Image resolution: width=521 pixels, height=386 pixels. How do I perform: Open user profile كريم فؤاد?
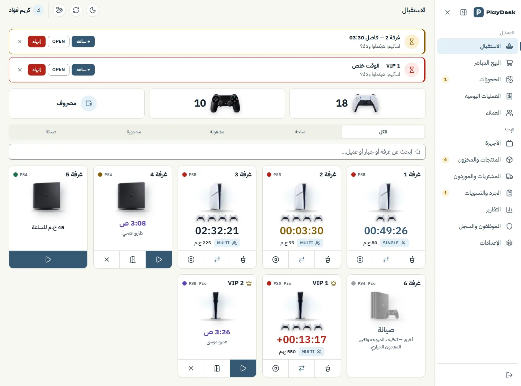(26, 10)
